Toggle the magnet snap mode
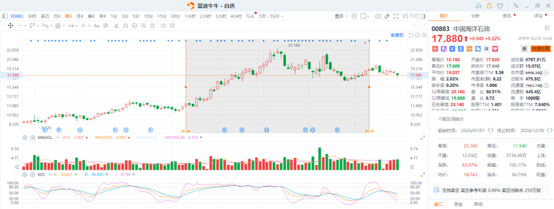This screenshot has height=209, width=554. (126, 26)
